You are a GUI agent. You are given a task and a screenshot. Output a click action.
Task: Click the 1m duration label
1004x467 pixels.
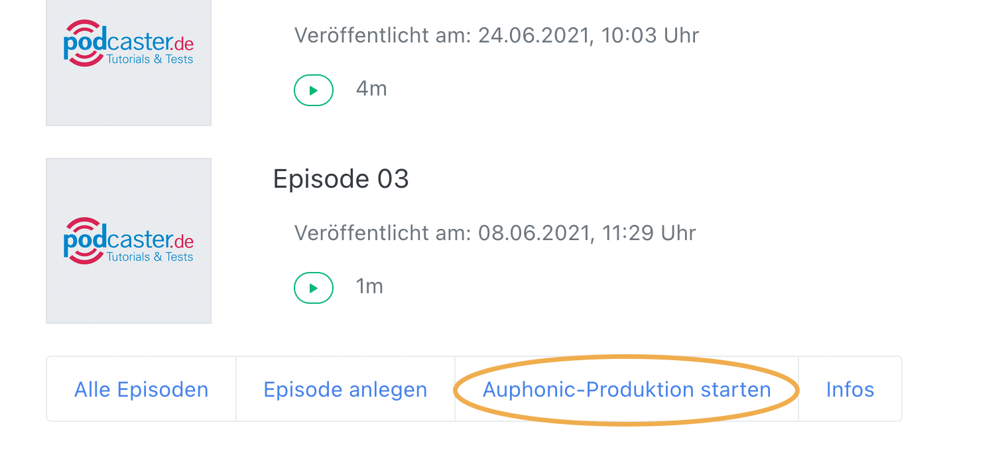369,286
